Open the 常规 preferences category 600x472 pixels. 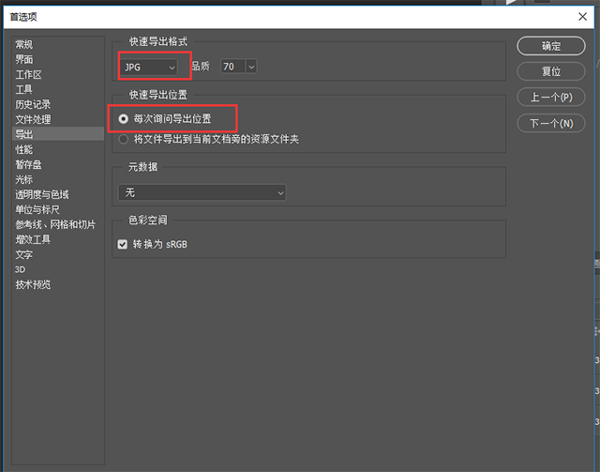click(x=24, y=45)
